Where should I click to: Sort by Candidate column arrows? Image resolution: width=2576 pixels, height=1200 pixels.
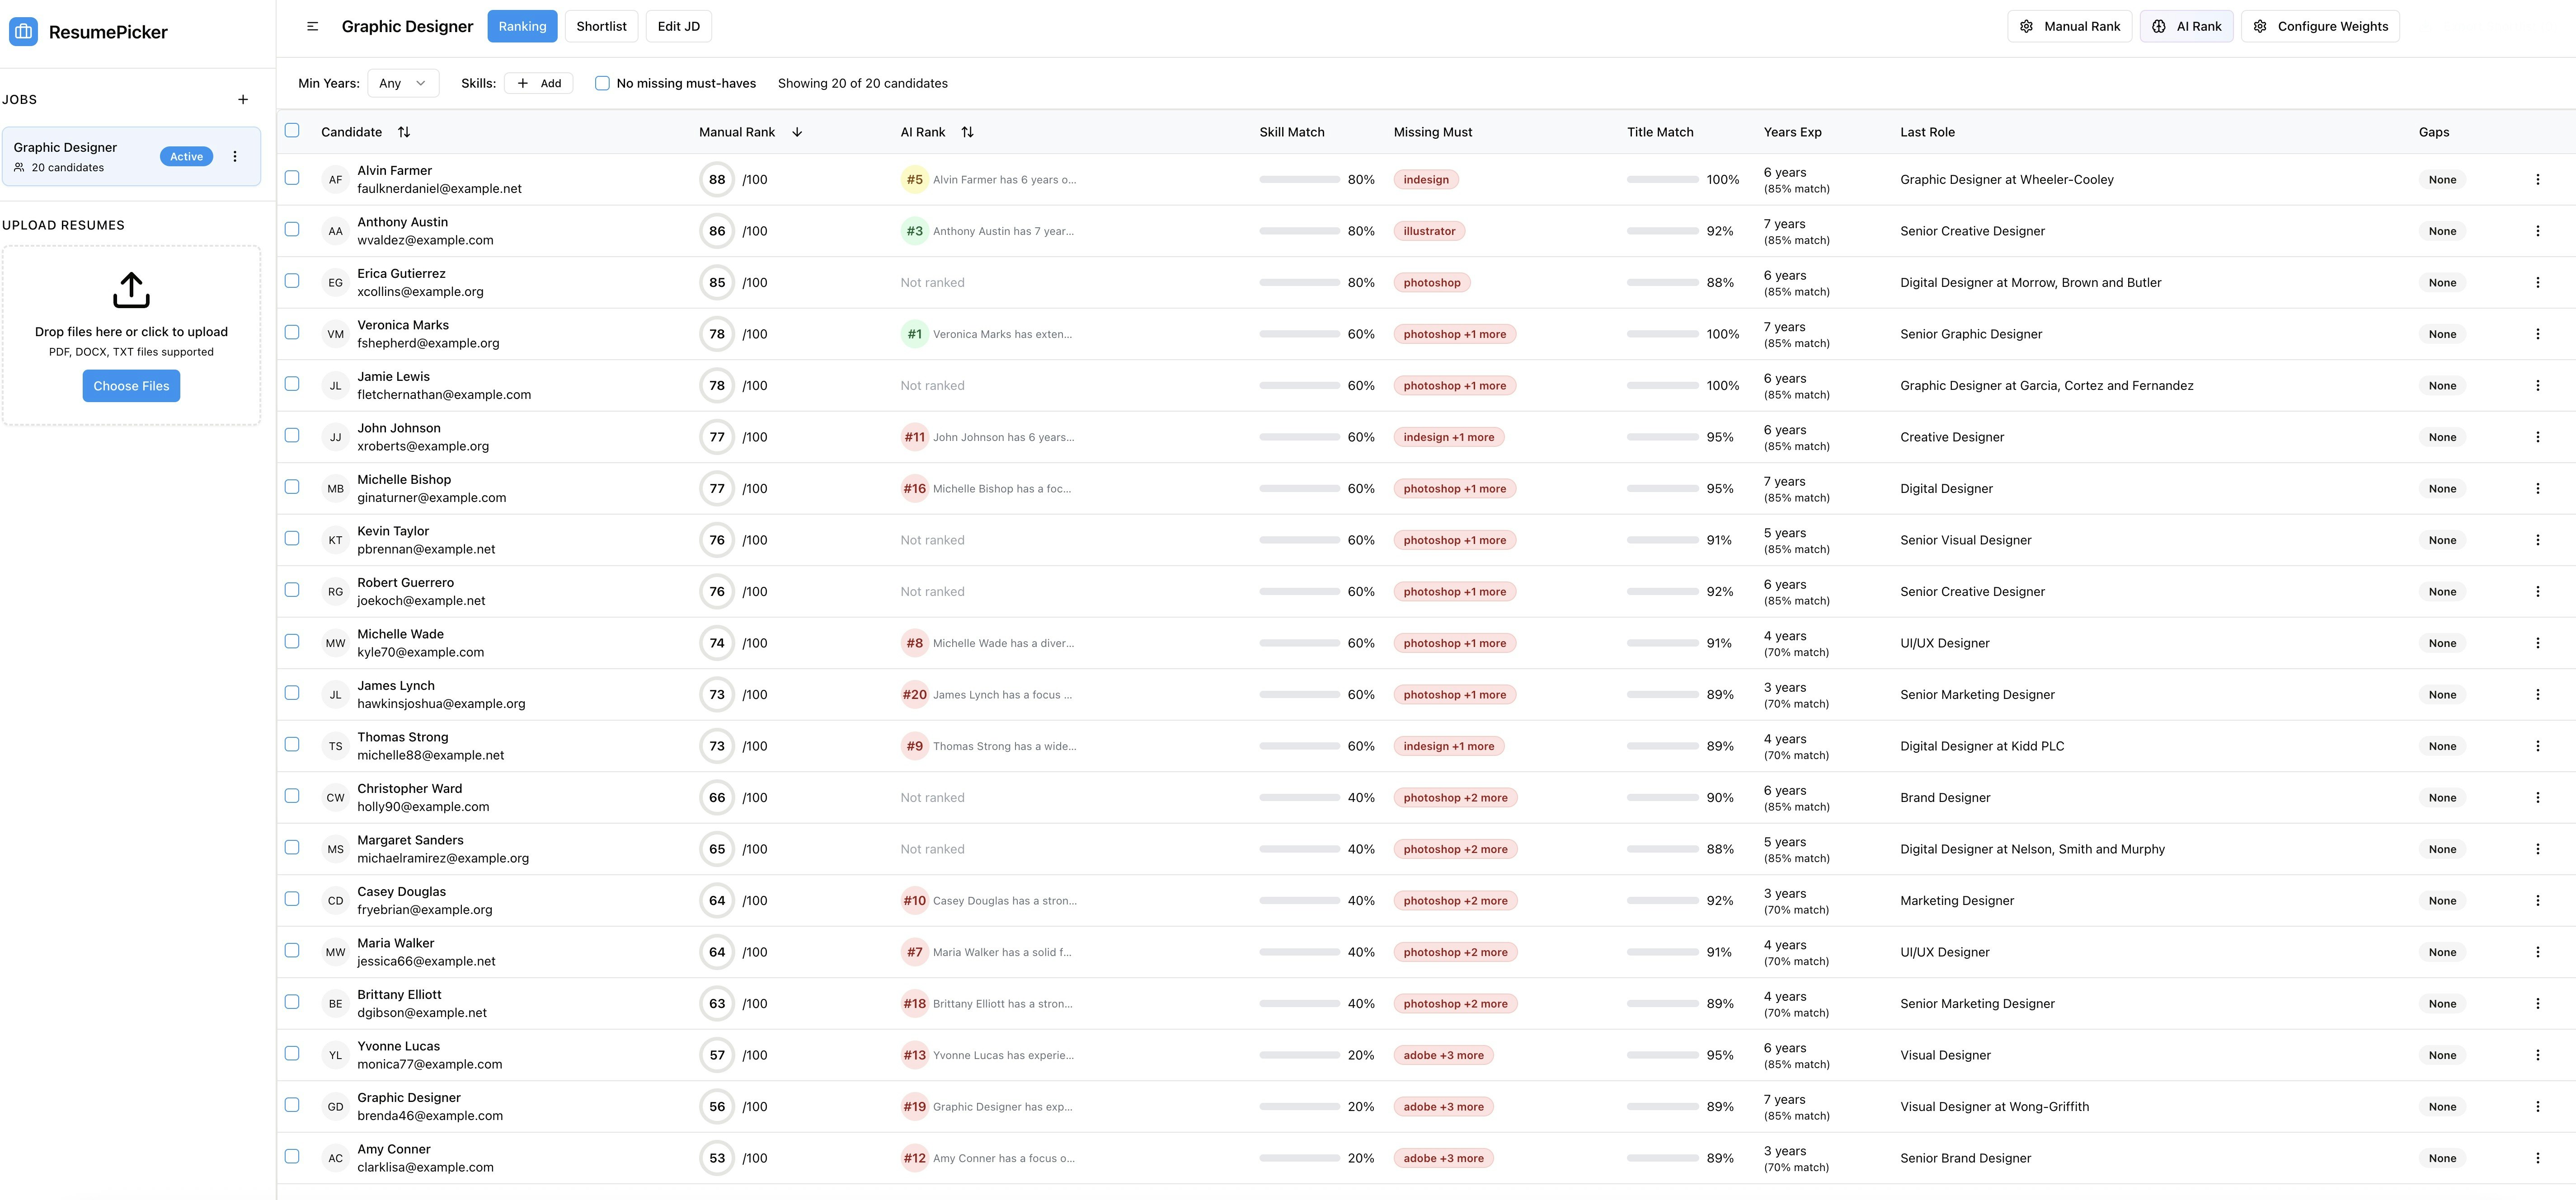coord(404,132)
